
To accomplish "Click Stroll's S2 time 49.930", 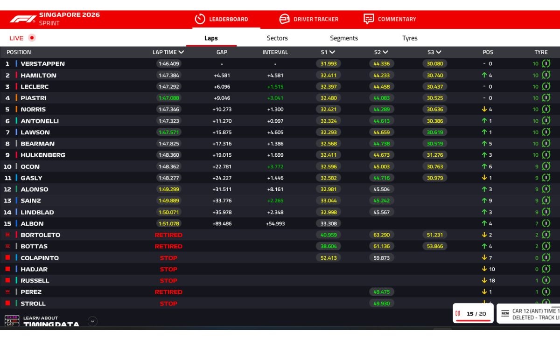I will [381, 303].
